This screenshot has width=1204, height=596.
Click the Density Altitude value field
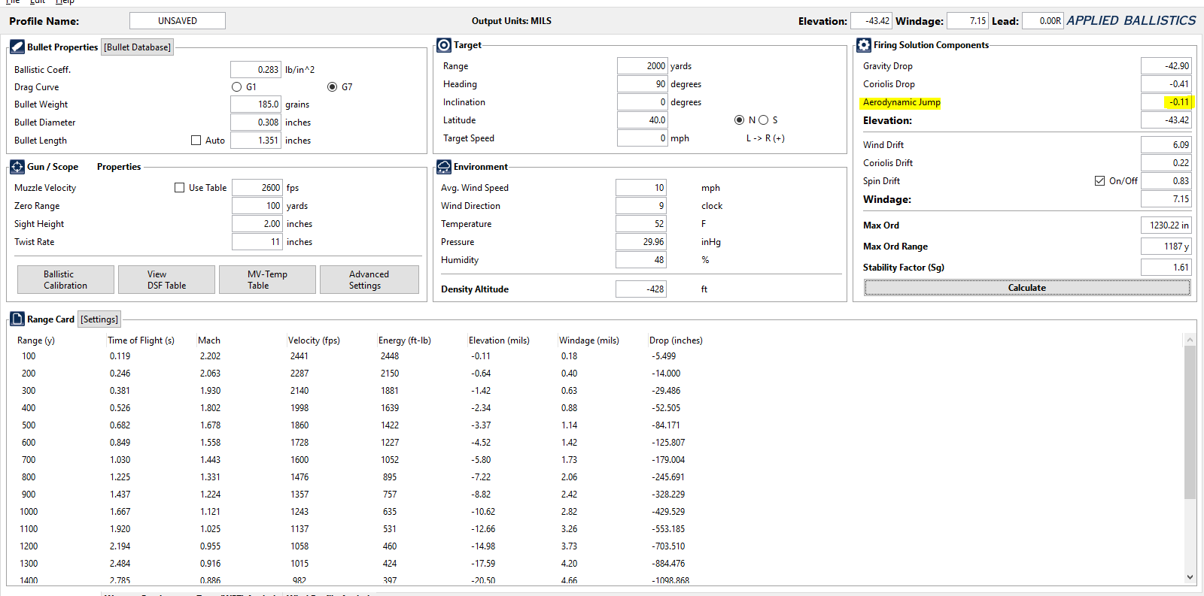(x=641, y=289)
